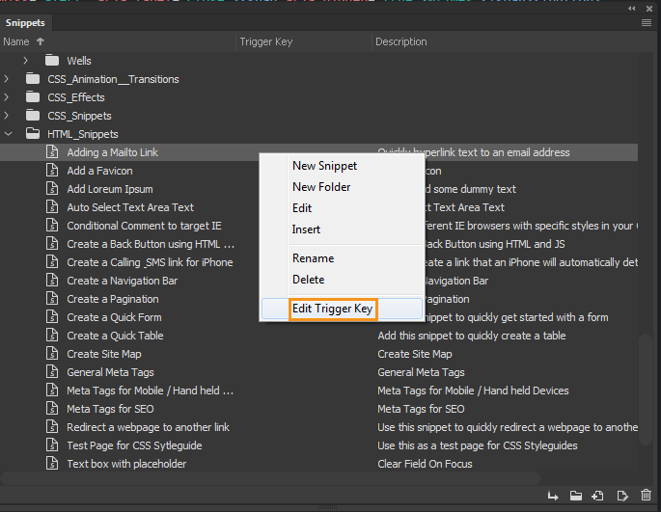Click the 'Create a Quick Table' file icon
The height and width of the screenshot is (512, 661).
[x=54, y=336]
